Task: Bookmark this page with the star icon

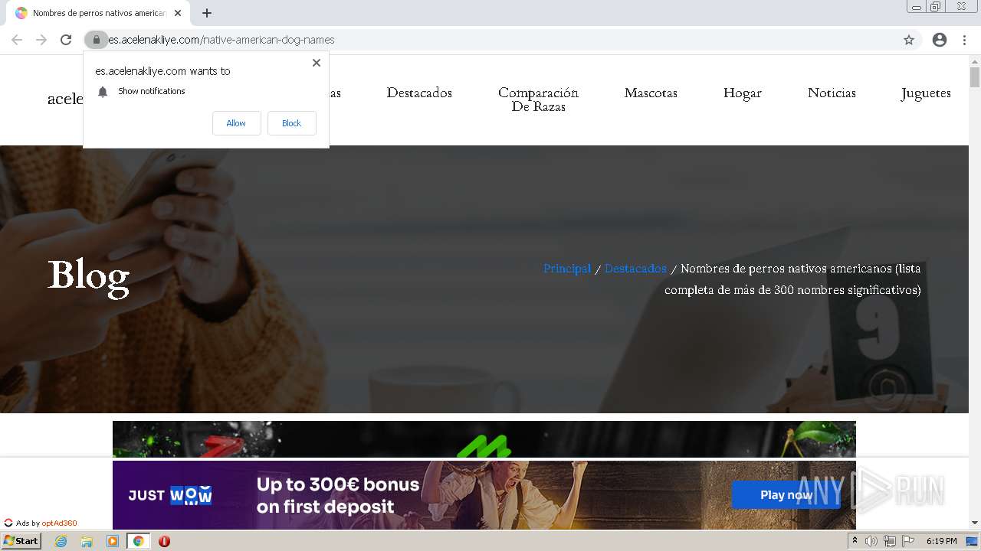Action: [909, 40]
